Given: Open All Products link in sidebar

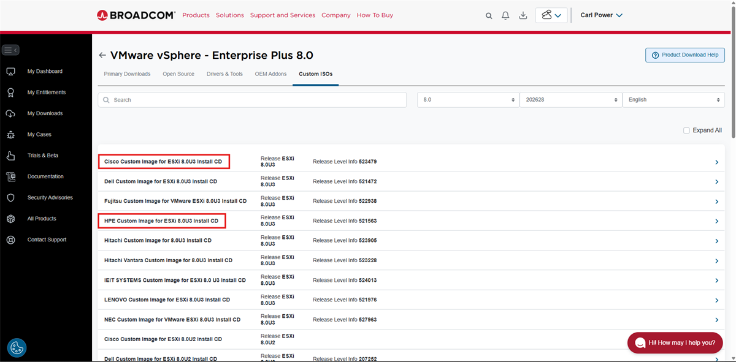Looking at the screenshot, I should coord(42,219).
